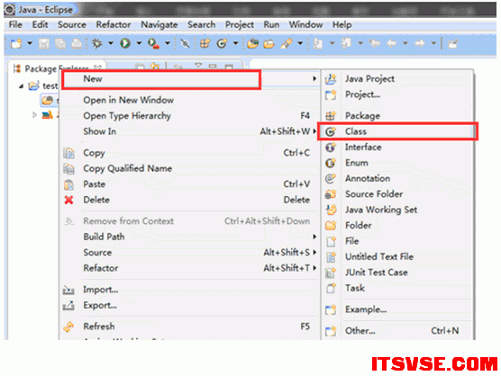501x376 pixels.
Task: Open the Window menu
Action: click(305, 24)
